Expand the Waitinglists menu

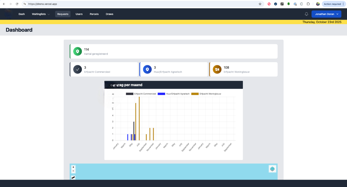pos(41,14)
